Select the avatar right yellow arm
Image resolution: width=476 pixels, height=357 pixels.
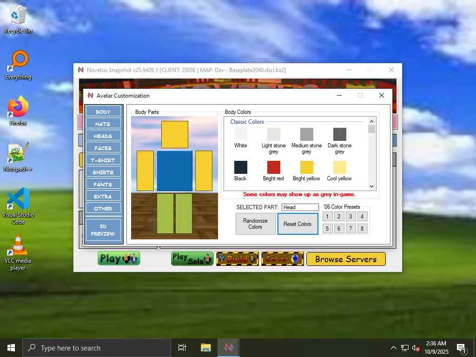pos(204,171)
